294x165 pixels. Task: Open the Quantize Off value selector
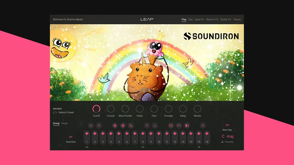pyautogui.click(x=71, y=137)
